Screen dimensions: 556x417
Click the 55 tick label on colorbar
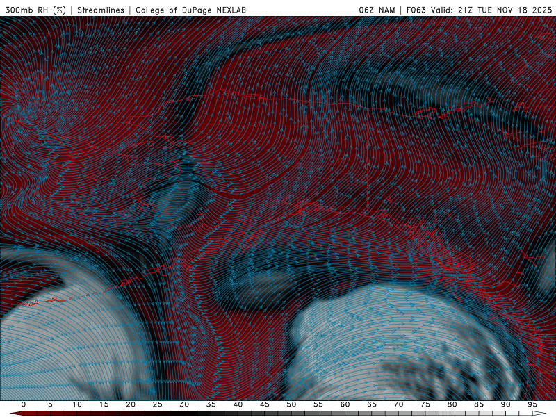(318, 404)
